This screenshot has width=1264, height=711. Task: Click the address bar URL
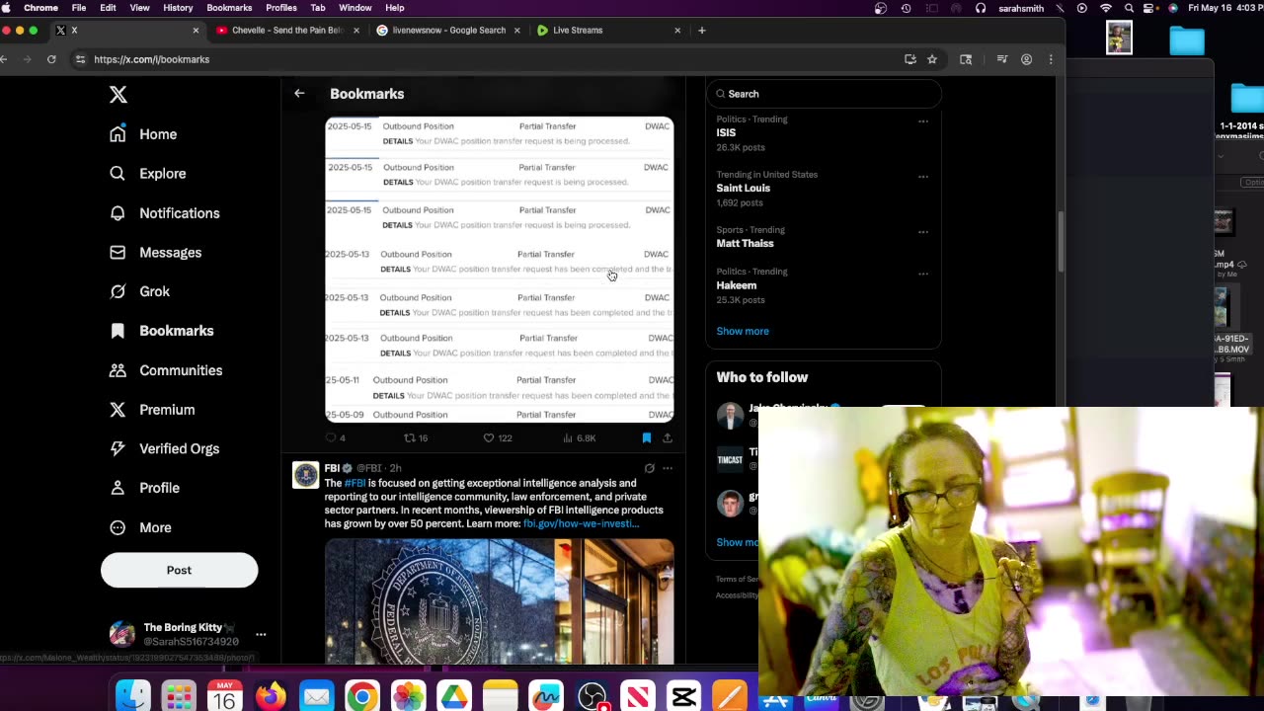tap(152, 59)
